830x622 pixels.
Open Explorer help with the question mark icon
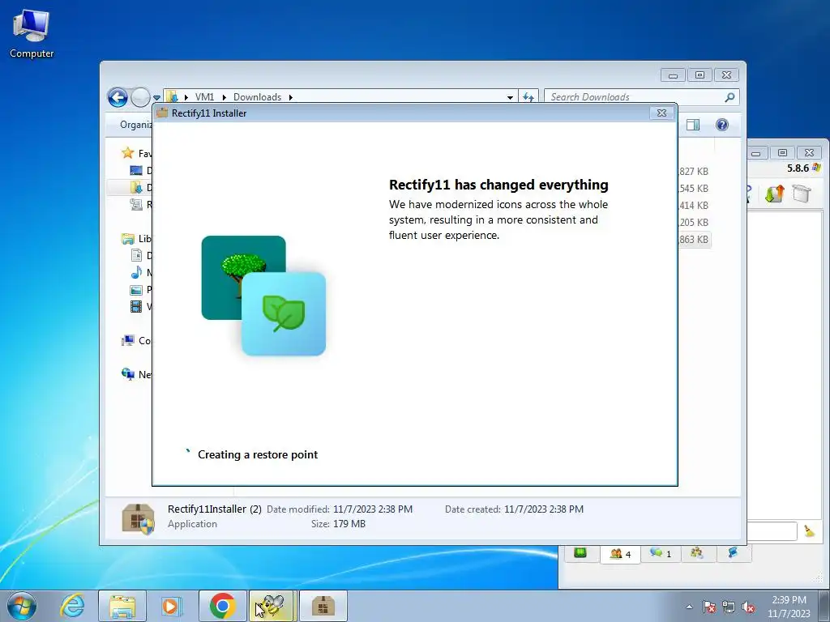coord(722,124)
